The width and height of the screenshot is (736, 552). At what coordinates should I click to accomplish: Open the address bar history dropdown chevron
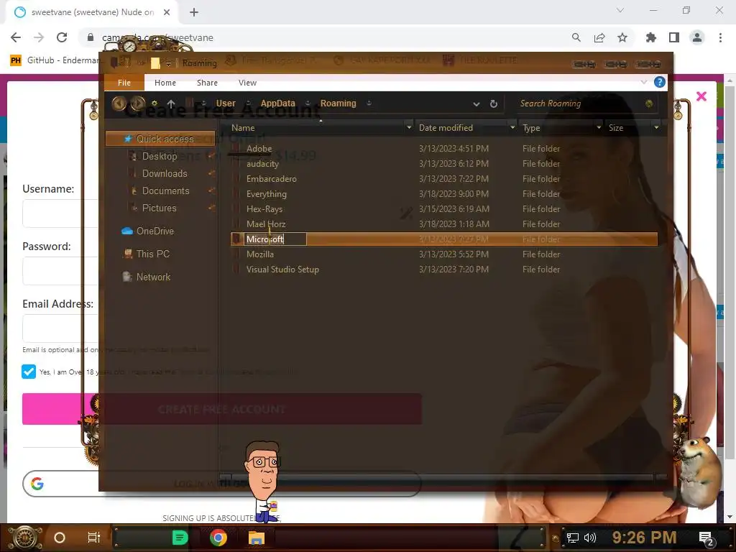477,104
